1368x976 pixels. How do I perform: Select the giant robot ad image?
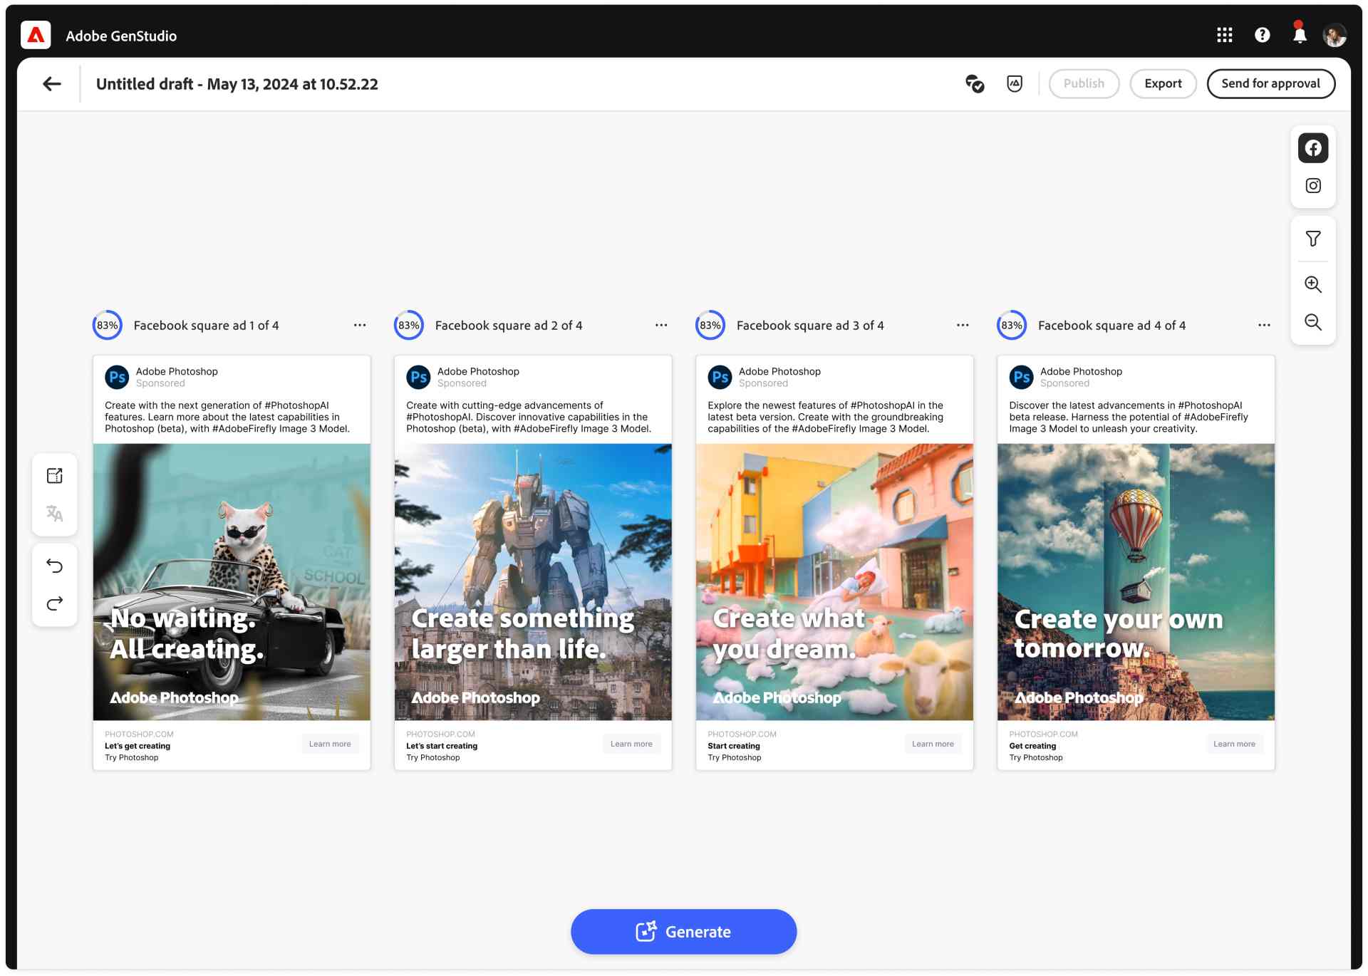coord(533,582)
